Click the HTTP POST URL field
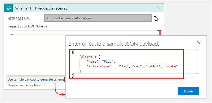 pos(98,18)
